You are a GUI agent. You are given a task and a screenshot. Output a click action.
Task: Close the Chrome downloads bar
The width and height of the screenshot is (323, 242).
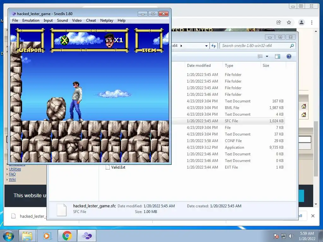[x=313, y=216]
